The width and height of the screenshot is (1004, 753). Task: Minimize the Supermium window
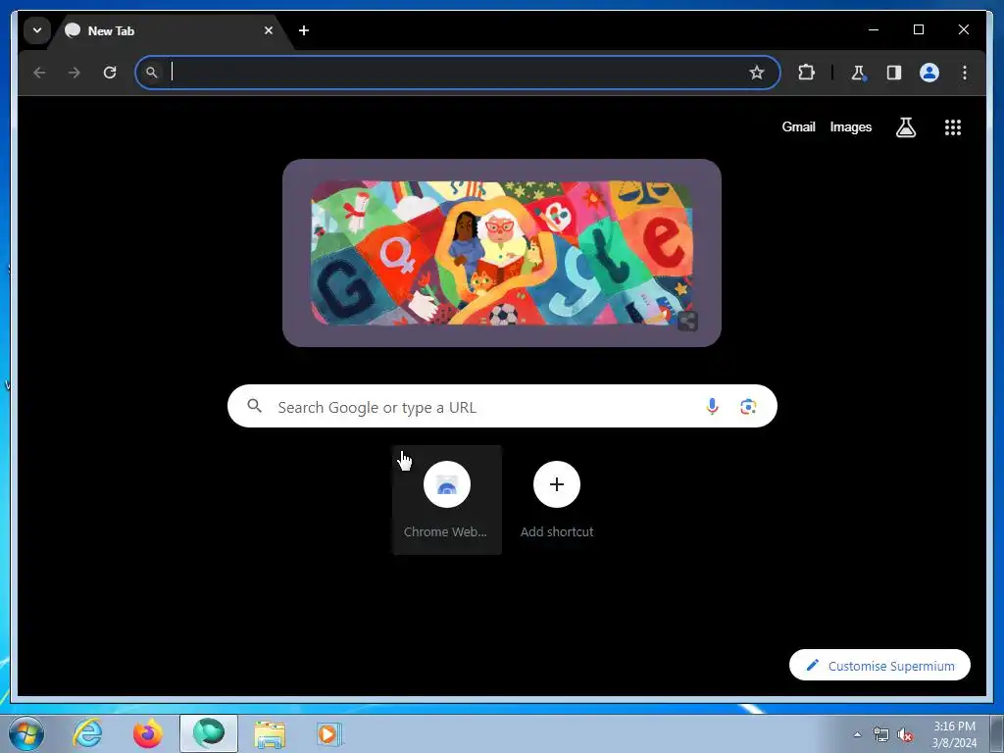pos(874,29)
